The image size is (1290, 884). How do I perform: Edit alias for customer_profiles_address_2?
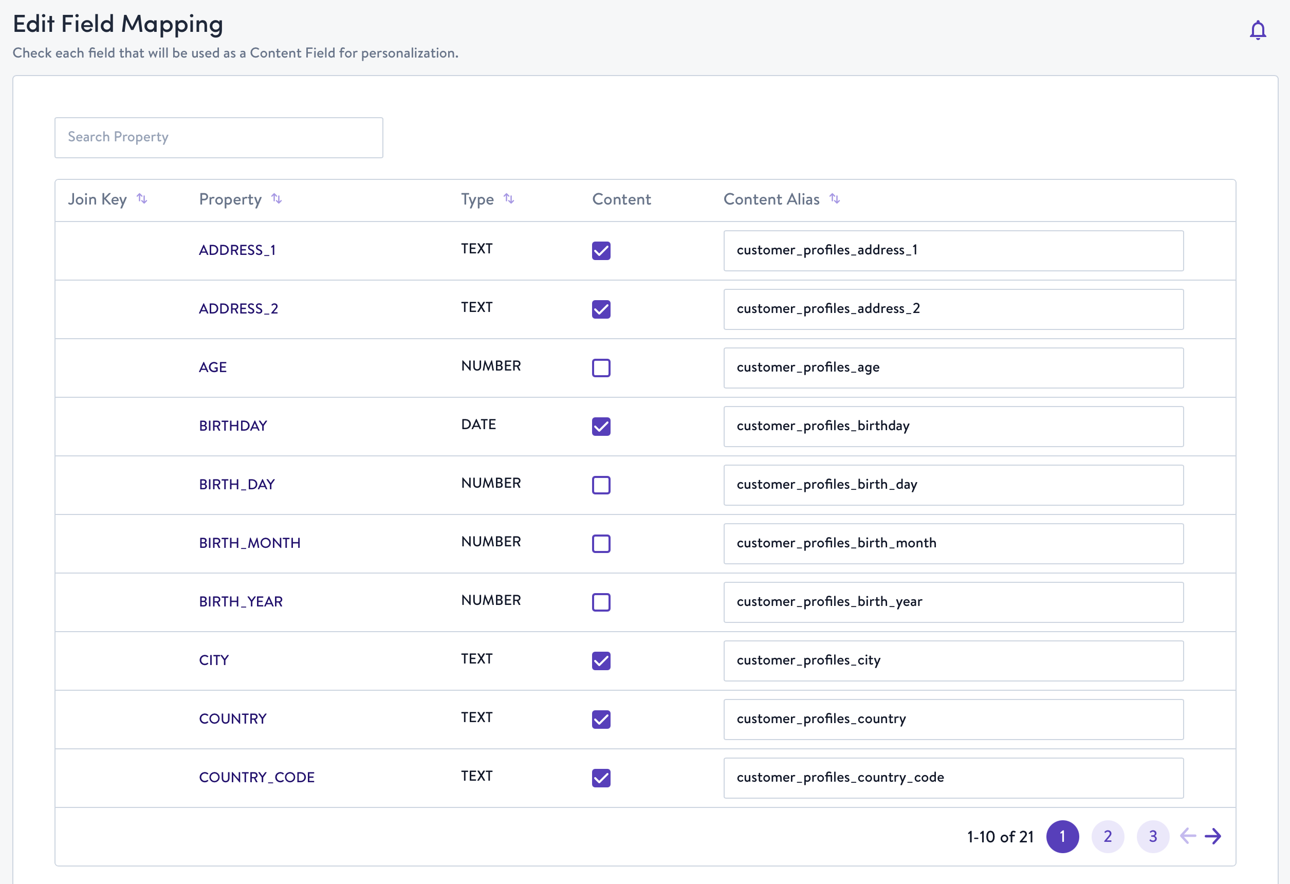pos(953,309)
